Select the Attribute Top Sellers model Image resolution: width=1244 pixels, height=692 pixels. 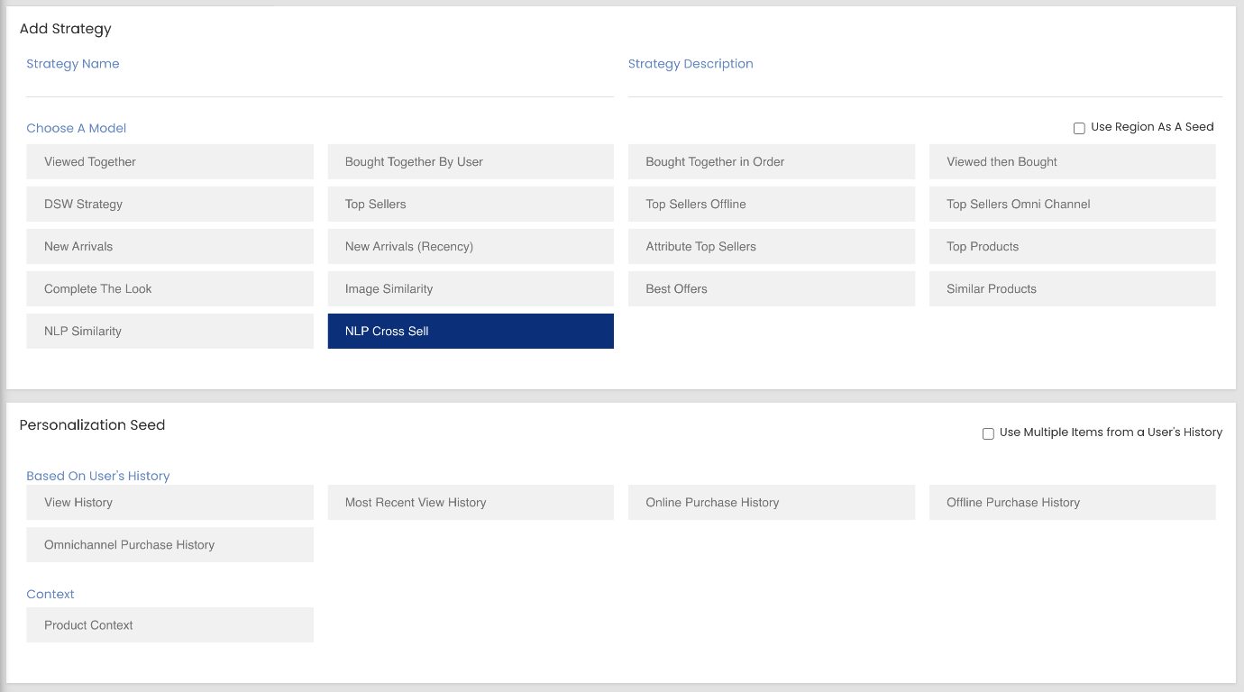(x=772, y=247)
